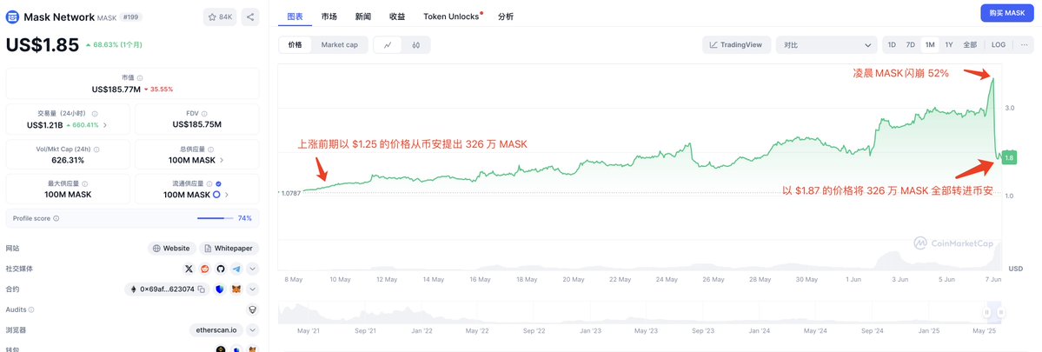Click the Audits shield icon
Image resolution: width=1042 pixels, height=352 pixels.
coord(253,309)
